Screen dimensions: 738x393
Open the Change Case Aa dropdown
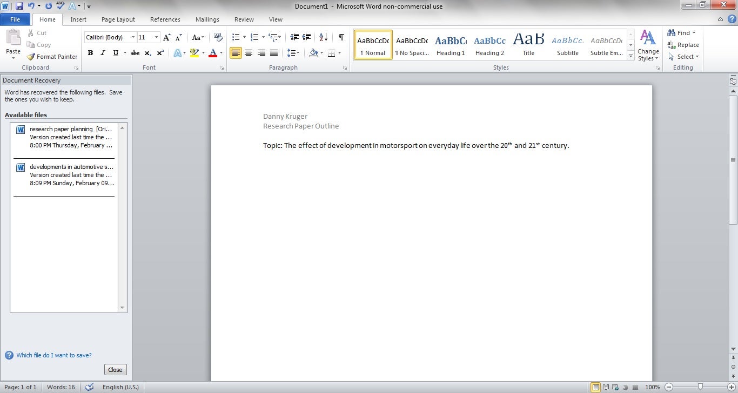(x=198, y=37)
